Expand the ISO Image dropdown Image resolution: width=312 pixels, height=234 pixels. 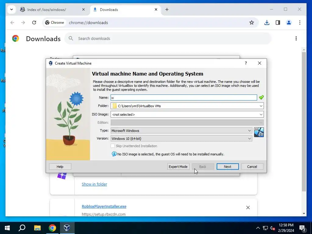tap(261, 115)
